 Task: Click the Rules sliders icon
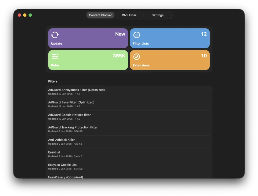(55, 56)
